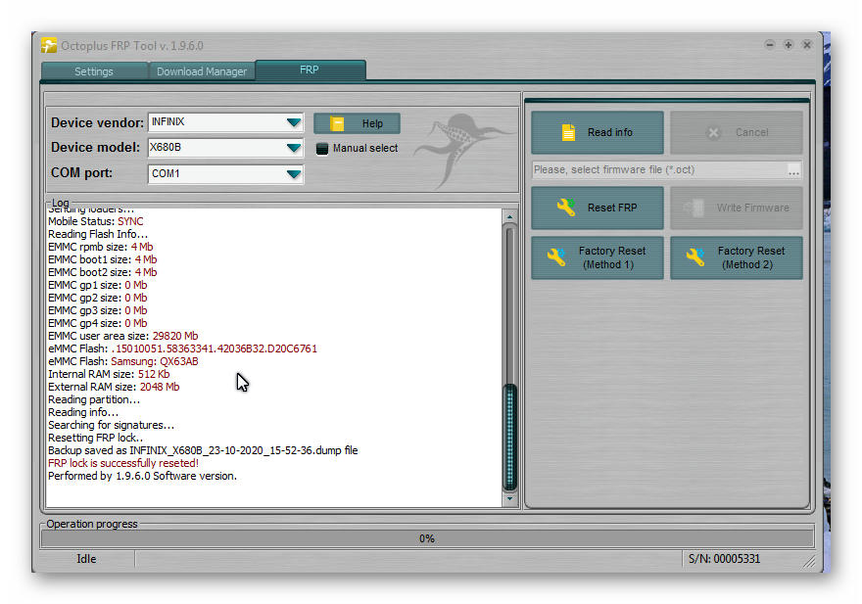Click the Octoplus app icon in title bar
This screenshot has height=604, width=862.
tap(49, 45)
